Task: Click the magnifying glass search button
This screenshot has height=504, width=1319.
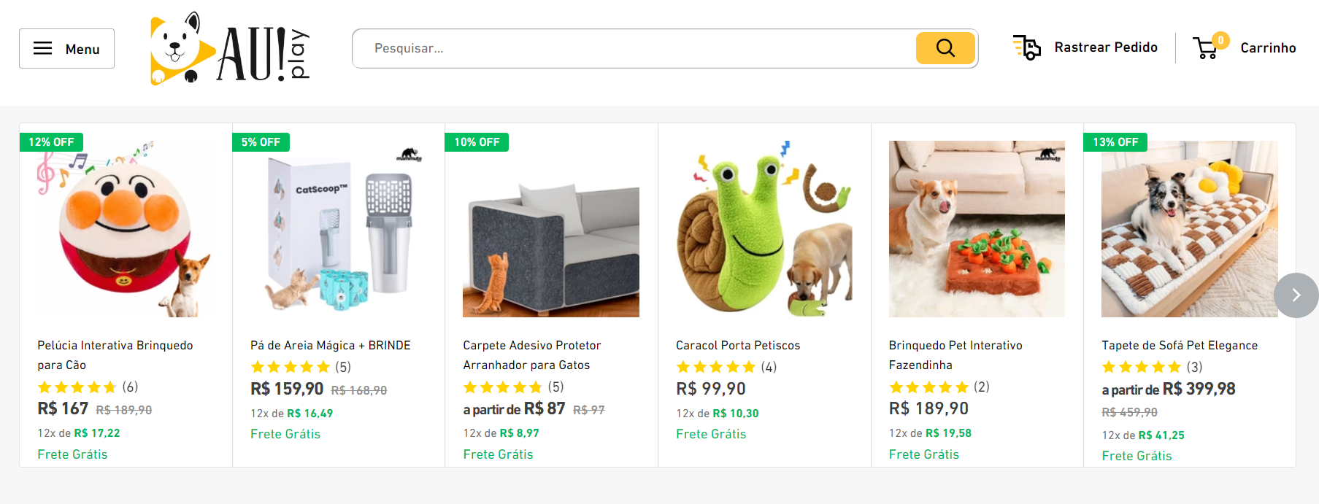Action: pyautogui.click(x=945, y=48)
